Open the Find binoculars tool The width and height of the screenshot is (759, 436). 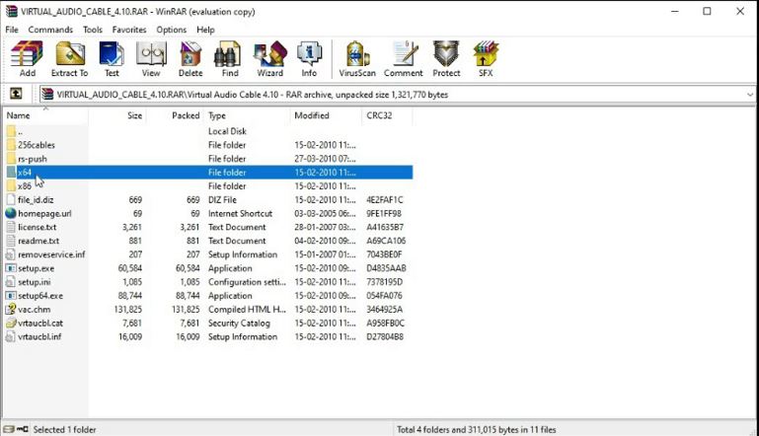(229, 59)
